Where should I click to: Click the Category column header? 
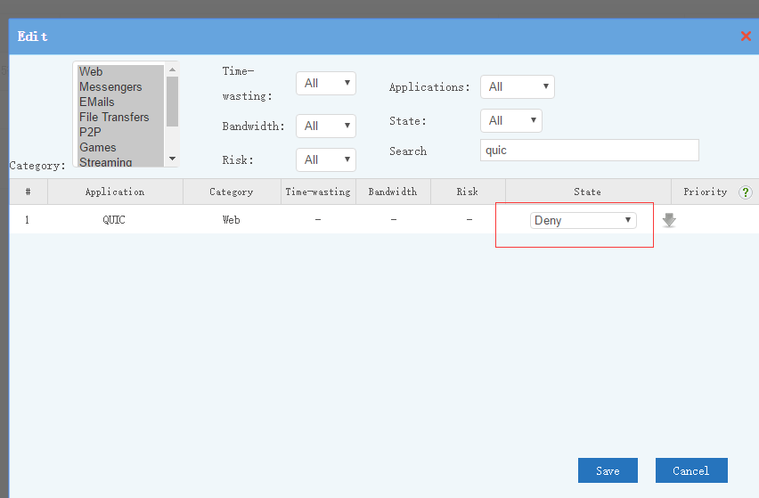[x=232, y=192]
